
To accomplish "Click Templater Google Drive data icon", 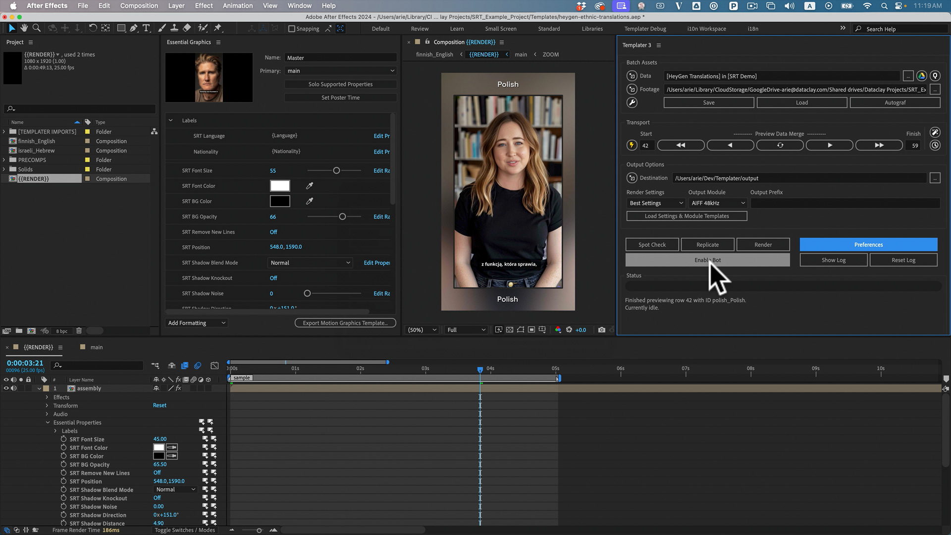I will tap(921, 76).
